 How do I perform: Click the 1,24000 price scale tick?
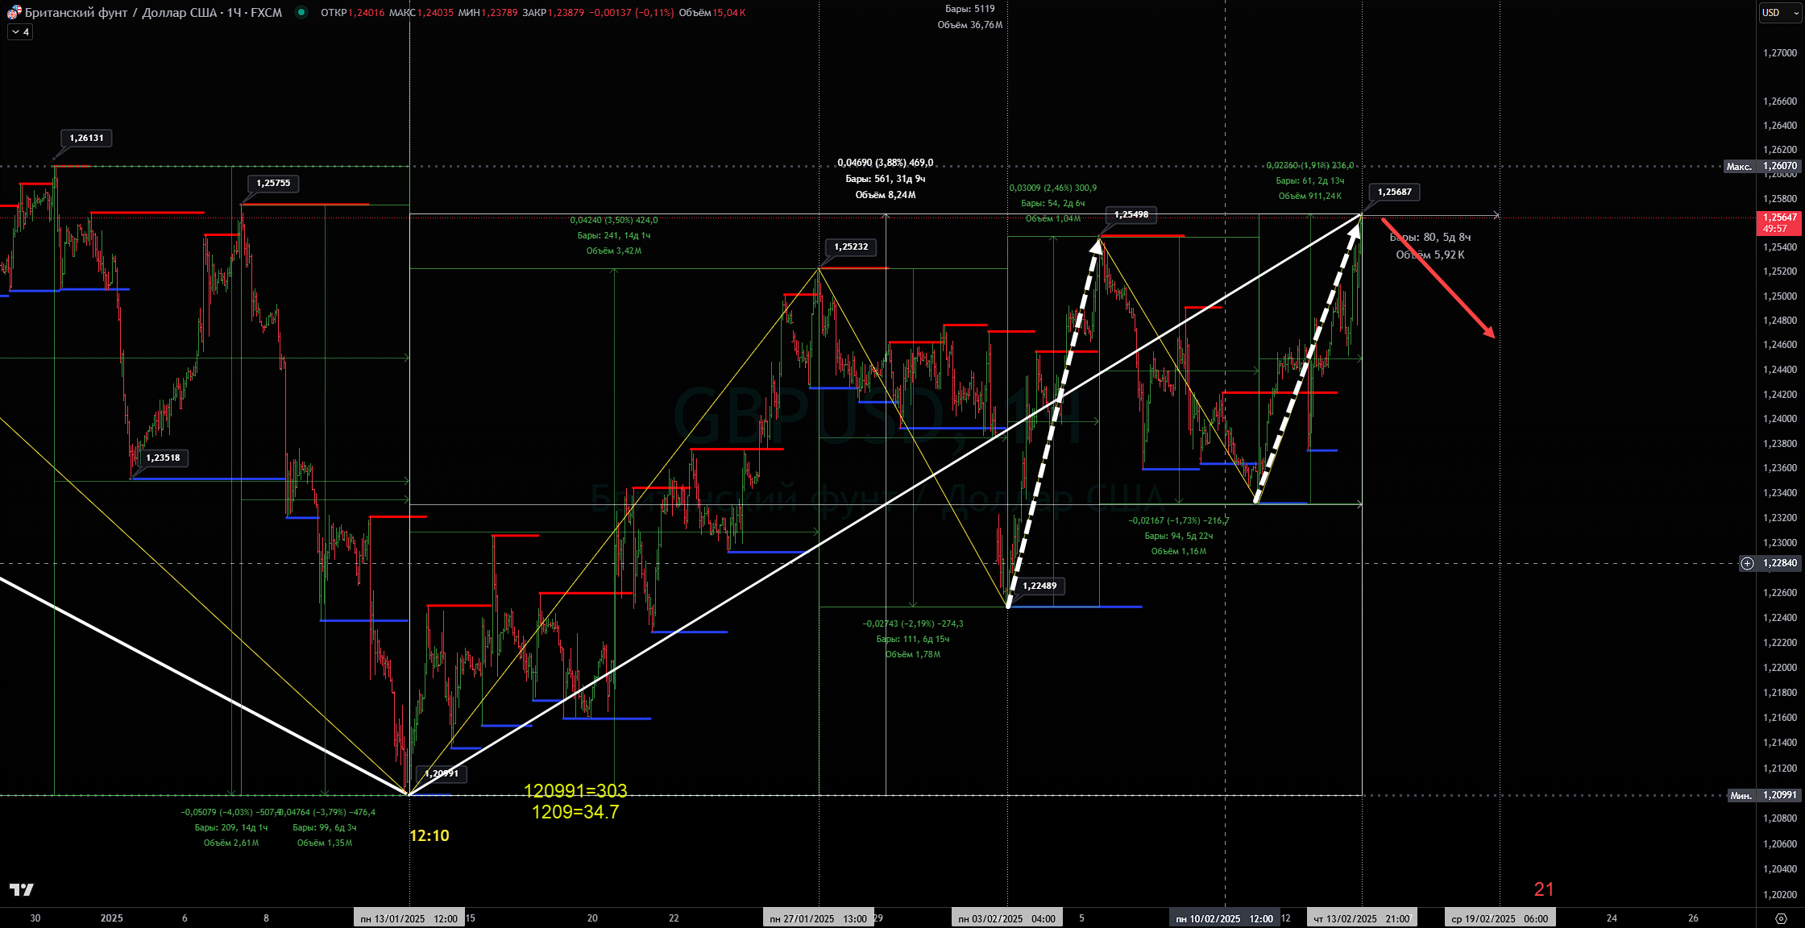coord(1780,419)
